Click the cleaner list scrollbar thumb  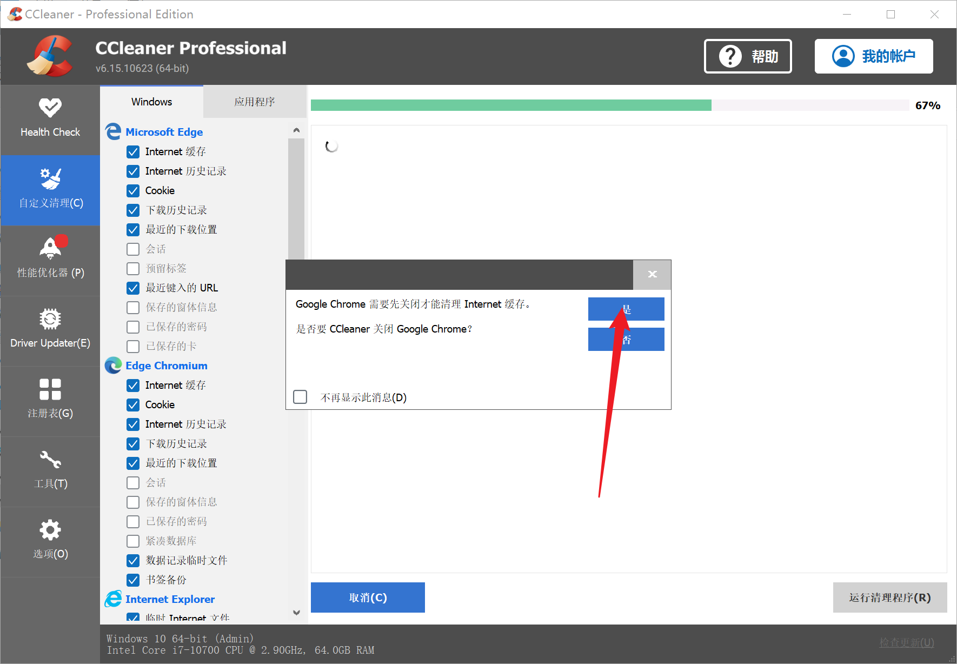click(296, 199)
